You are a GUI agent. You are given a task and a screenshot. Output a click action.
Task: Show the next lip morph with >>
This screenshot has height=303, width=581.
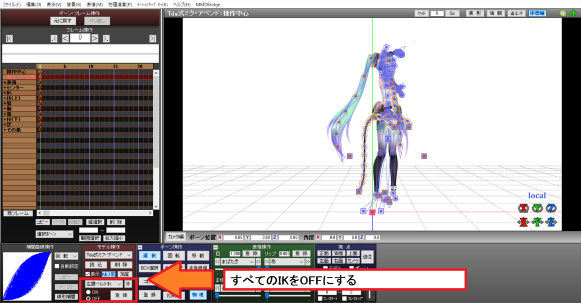click(x=308, y=262)
